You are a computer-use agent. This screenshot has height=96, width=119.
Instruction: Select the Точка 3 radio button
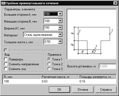pyautogui.click(x=49, y=69)
